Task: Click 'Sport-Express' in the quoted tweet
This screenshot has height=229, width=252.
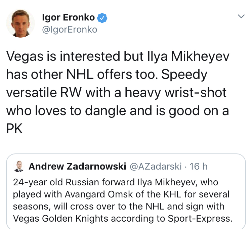Action: coord(204,218)
